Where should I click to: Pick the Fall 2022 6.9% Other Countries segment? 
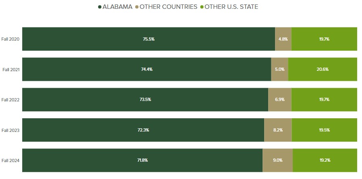pos(279,100)
